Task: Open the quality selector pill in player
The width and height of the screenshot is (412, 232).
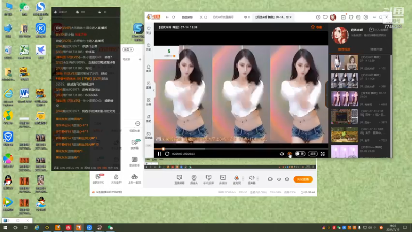Action: pyautogui.click(x=313, y=154)
